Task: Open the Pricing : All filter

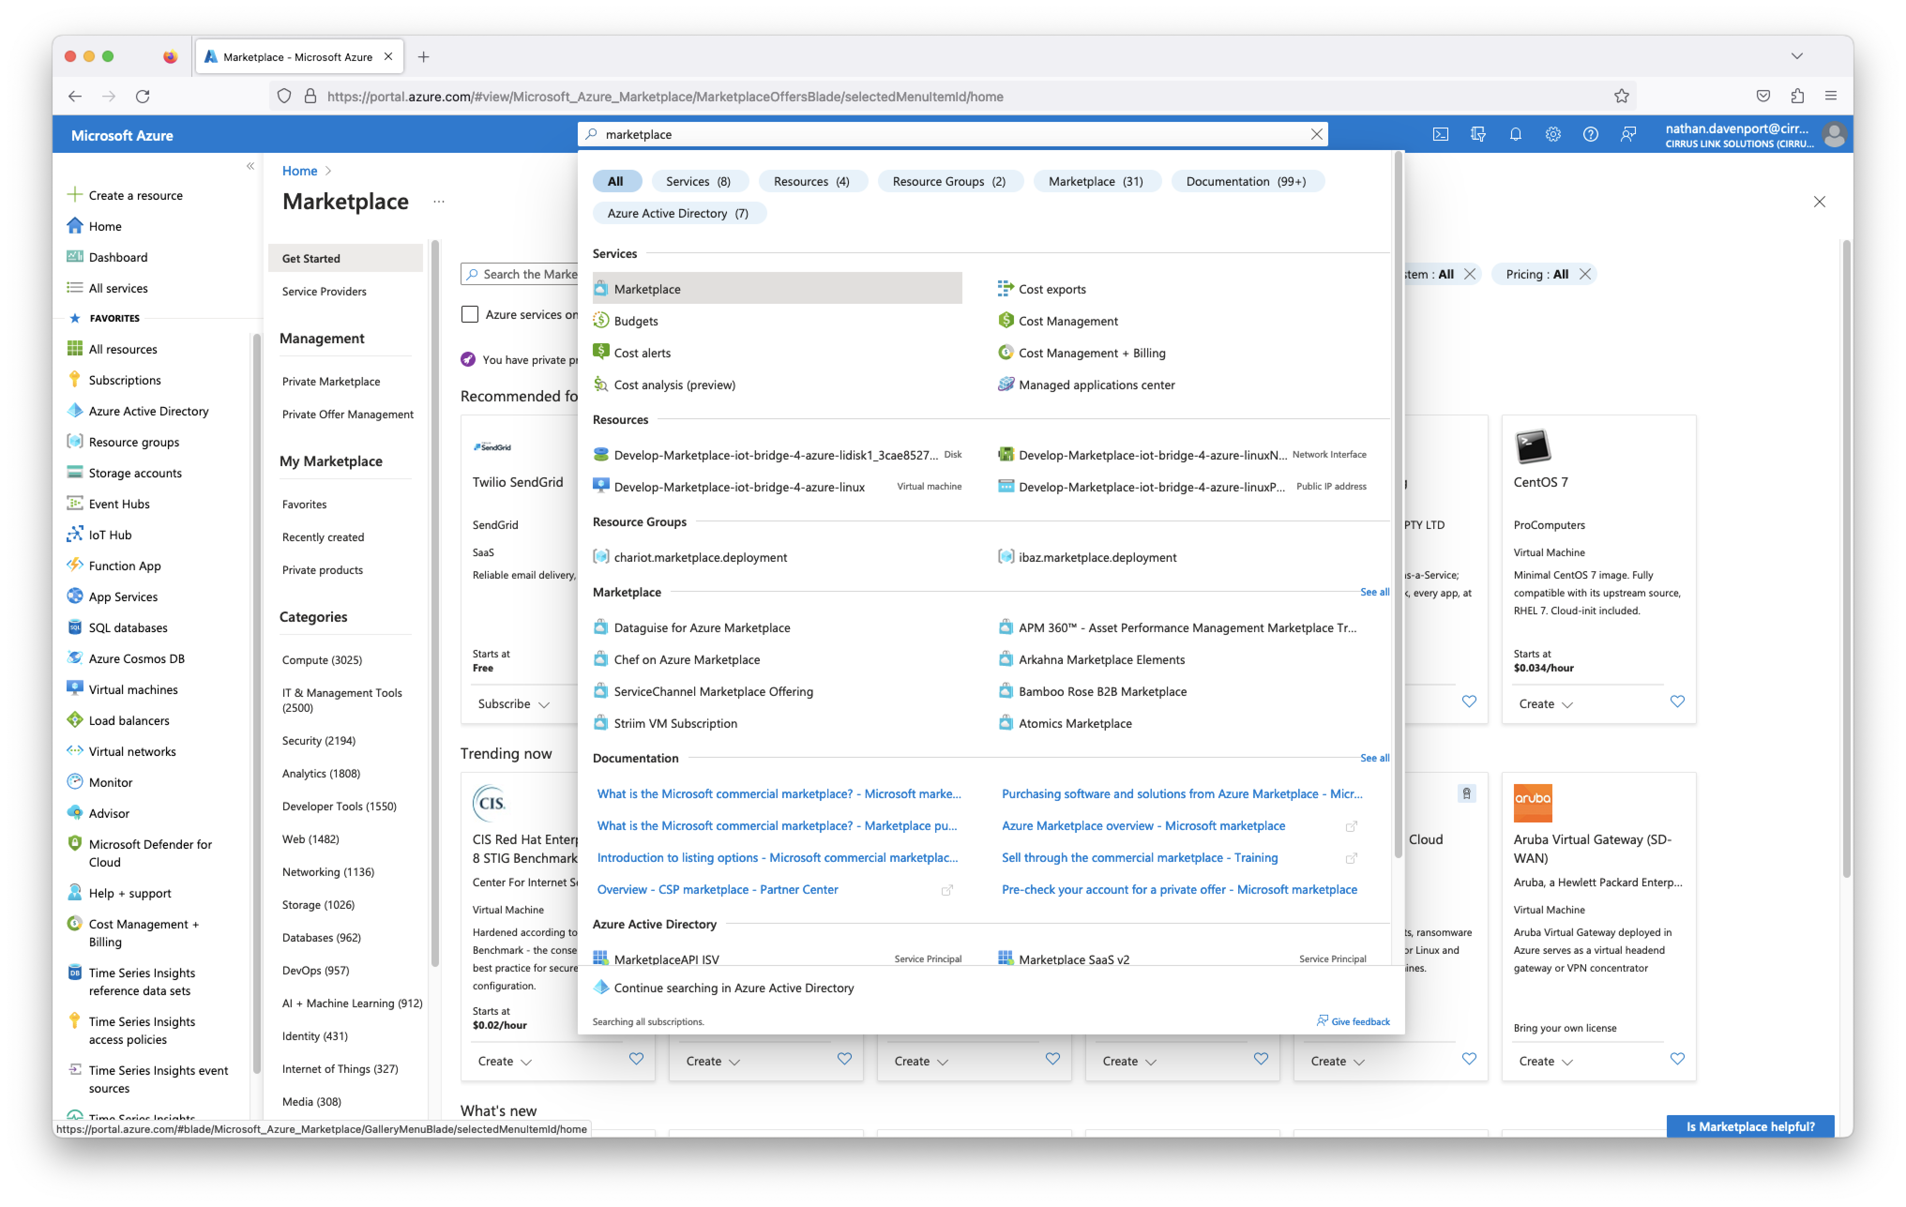Action: pos(1536,274)
